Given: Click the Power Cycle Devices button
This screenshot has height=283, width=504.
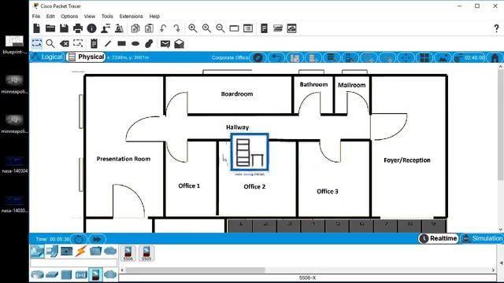Looking at the screenshot, I should pyautogui.click(x=79, y=239).
